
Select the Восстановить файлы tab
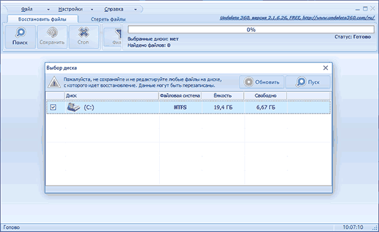click(x=42, y=19)
